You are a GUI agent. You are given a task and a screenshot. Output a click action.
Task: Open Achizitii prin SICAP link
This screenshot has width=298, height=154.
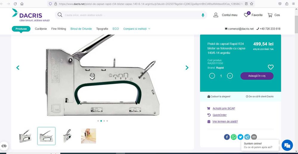coord(224,108)
